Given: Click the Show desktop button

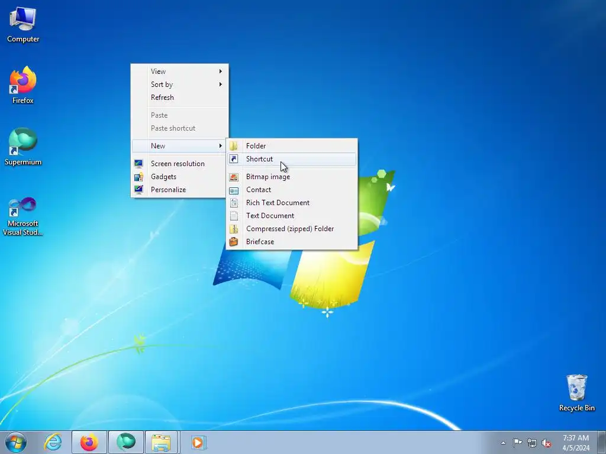Looking at the screenshot, I should tap(602, 442).
